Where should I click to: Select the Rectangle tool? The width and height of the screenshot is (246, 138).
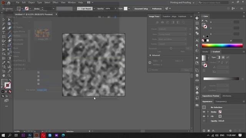pos(3,37)
